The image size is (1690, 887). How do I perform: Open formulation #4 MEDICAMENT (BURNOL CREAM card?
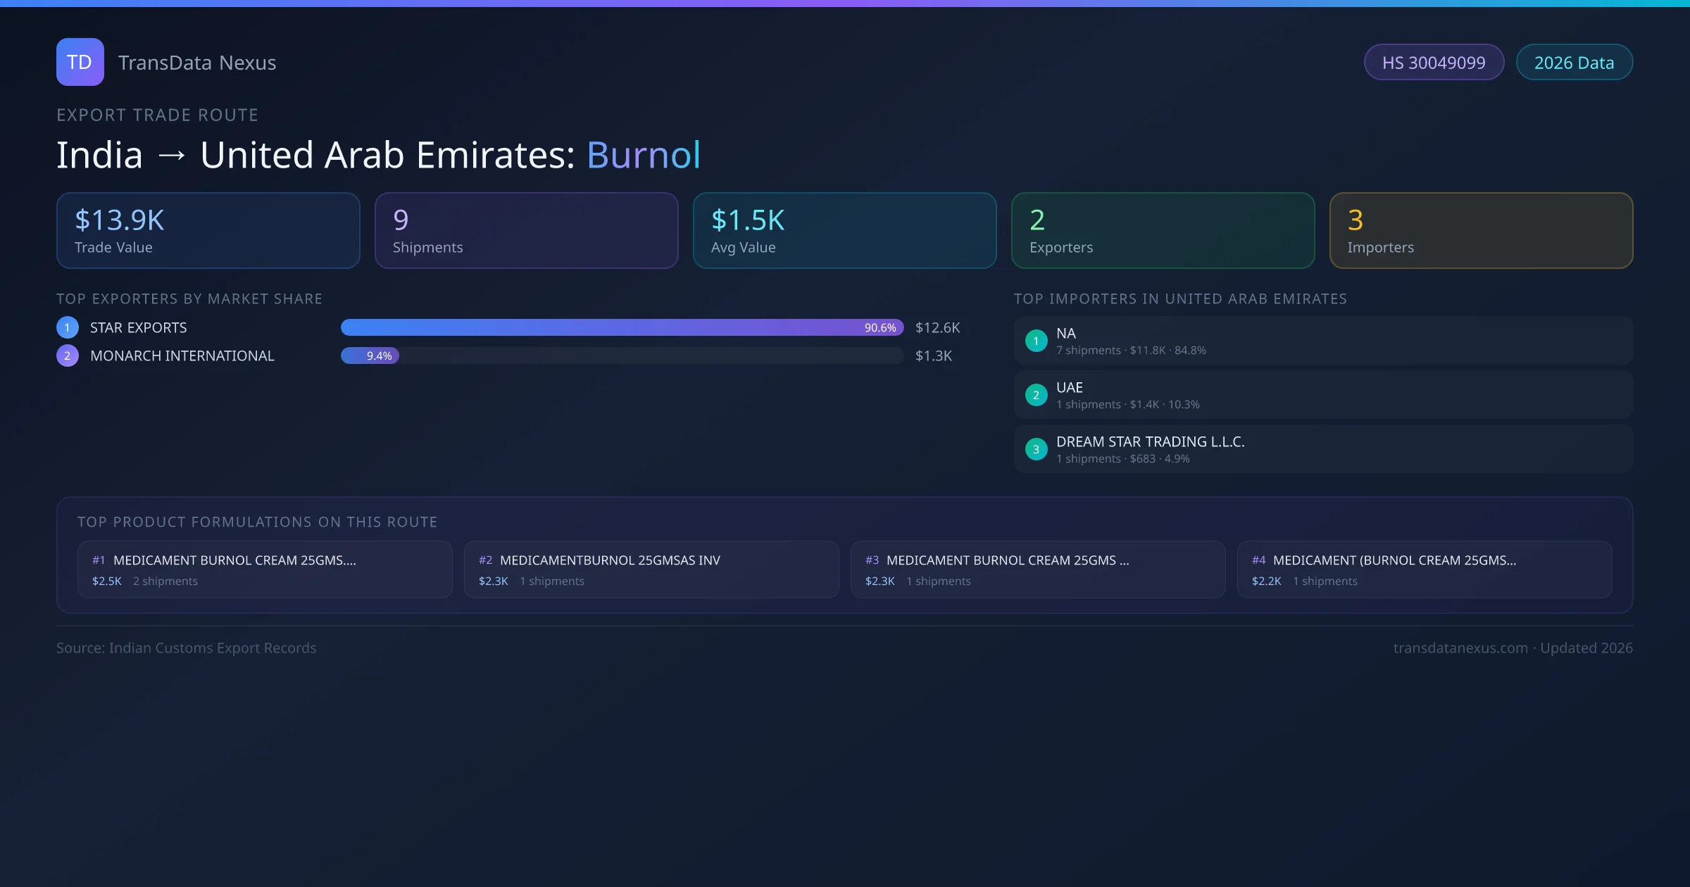pos(1425,570)
